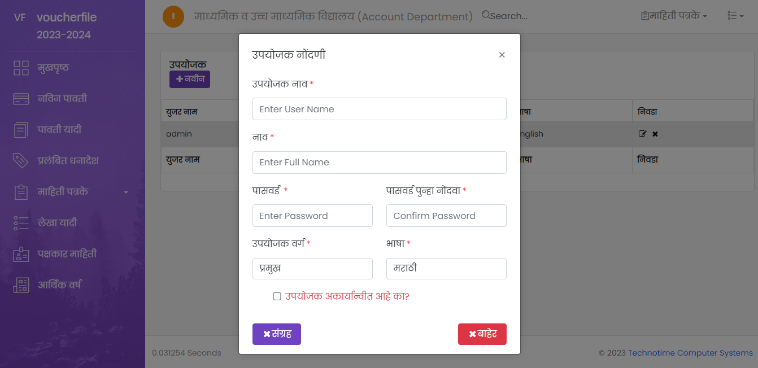Click the delete cross in admin row
The image size is (758, 368).
(655, 134)
